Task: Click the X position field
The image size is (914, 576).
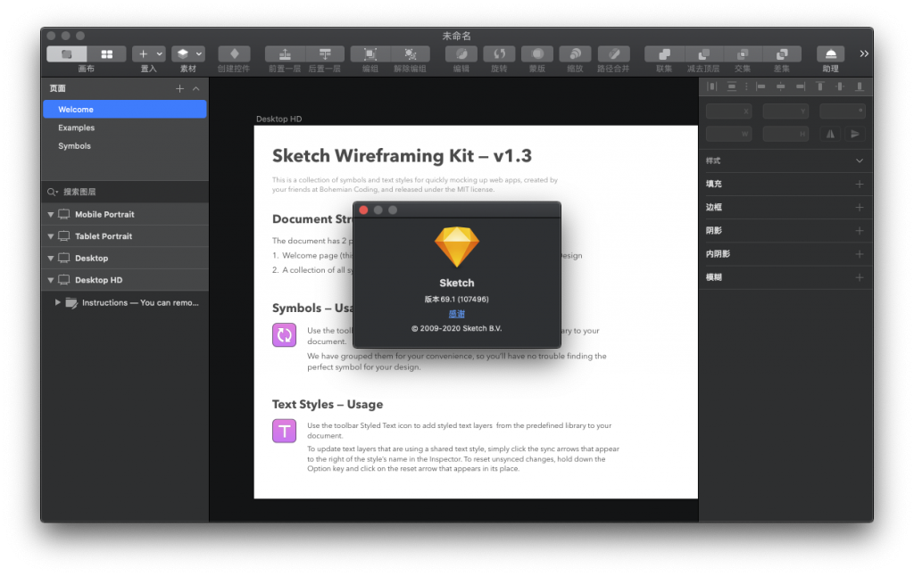Action: pyautogui.click(x=728, y=111)
